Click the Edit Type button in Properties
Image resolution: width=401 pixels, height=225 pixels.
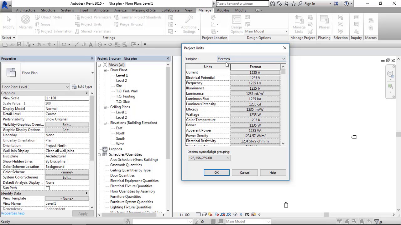coord(82,87)
